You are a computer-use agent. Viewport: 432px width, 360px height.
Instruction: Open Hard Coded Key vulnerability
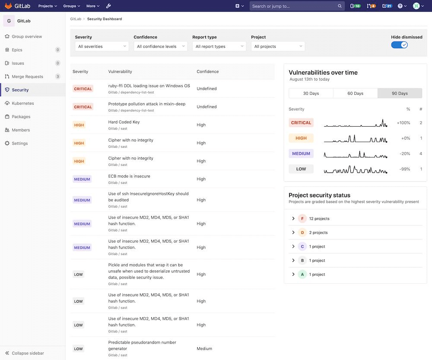click(124, 122)
